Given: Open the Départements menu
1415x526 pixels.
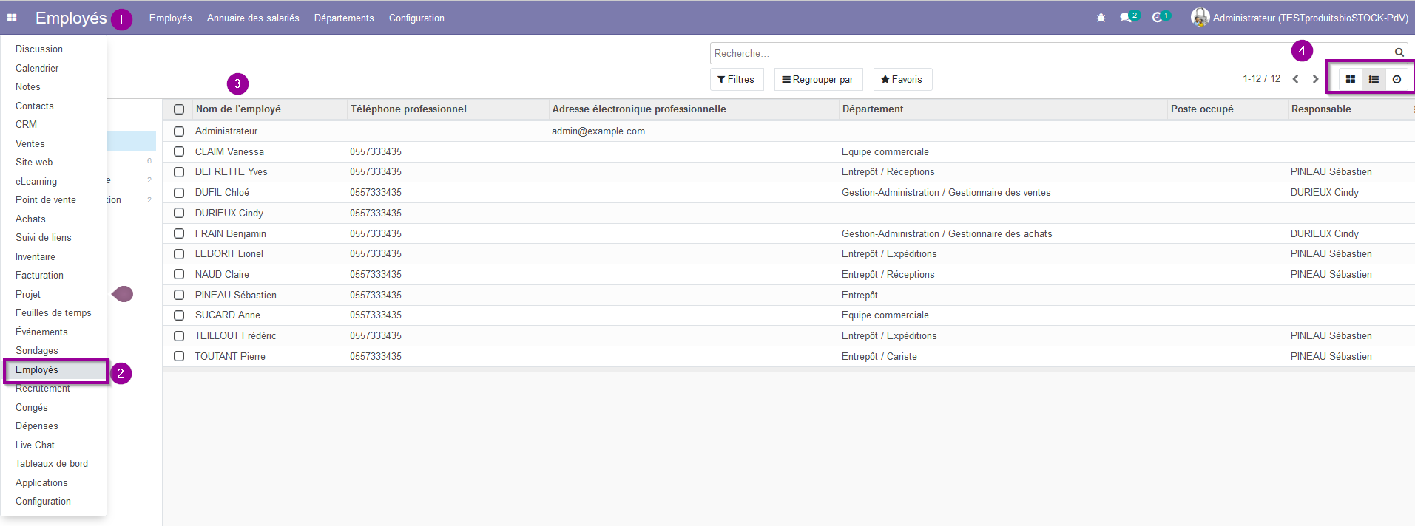Looking at the screenshot, I should point(344,18).
